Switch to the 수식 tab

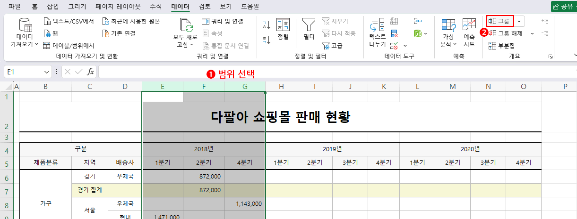click(x=155, y=7)
